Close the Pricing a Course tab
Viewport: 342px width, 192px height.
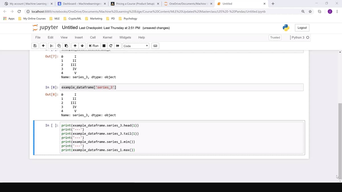[158, 4]
